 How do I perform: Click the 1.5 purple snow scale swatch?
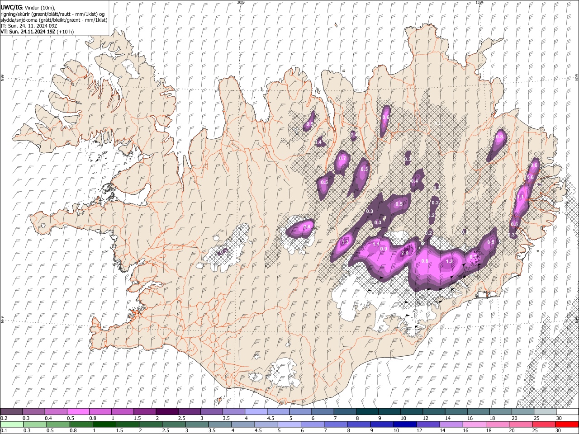(x=145, y=411)
